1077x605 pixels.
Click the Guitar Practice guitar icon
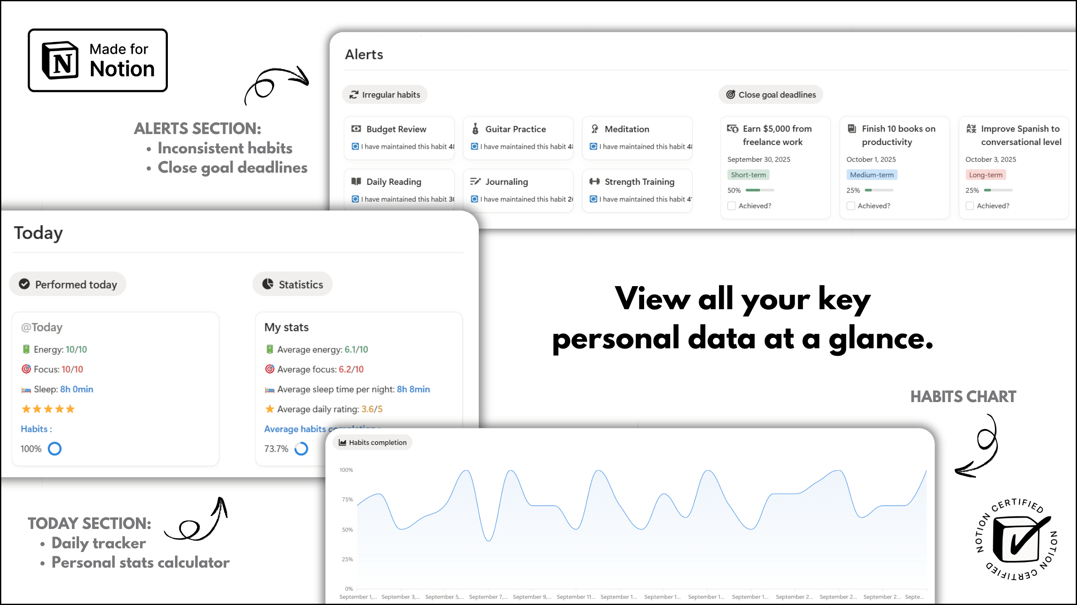tap(475, 129)
